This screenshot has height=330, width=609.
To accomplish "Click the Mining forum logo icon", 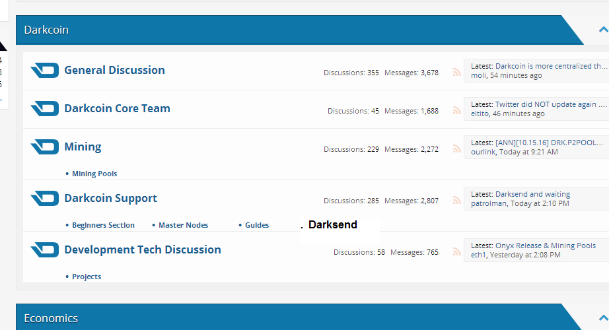I will tap(45, 147).
